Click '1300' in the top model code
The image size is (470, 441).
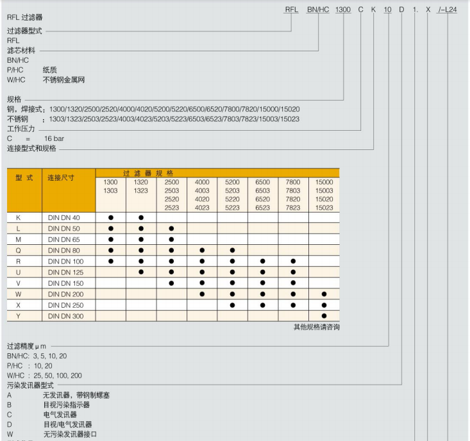point(343,10)
